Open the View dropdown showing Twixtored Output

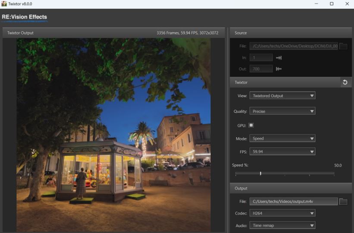[x=282, y=96]
